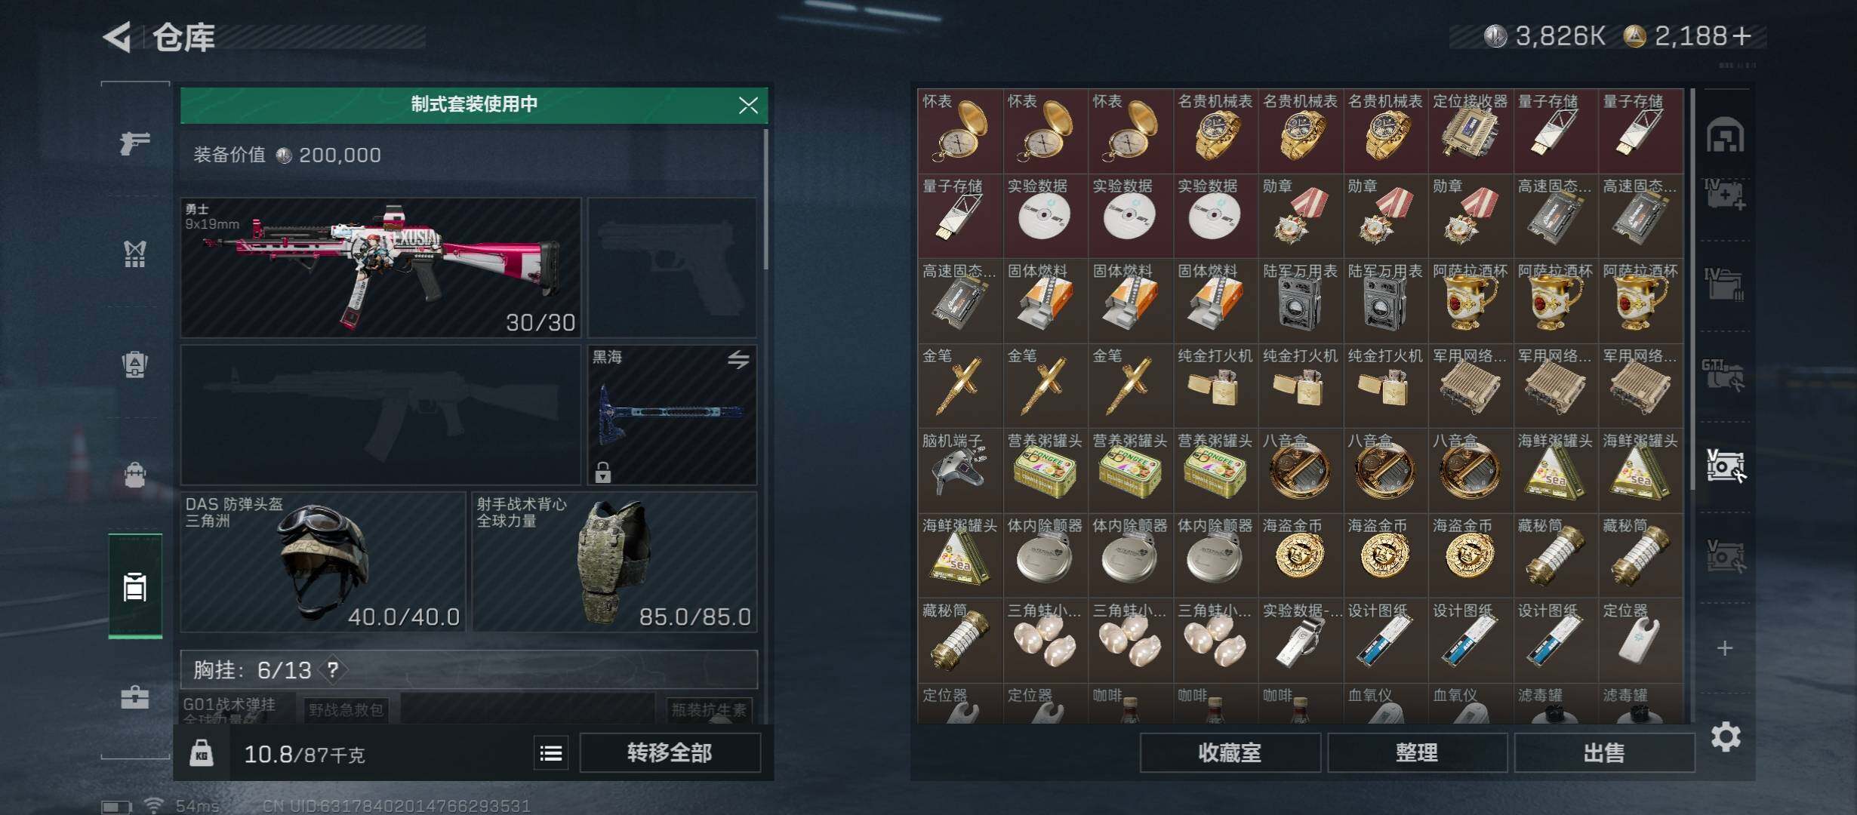This screenshot has width=1857, height=815.
Task: Click the 出售 sell button
Action: click(x=1604, y=752)
